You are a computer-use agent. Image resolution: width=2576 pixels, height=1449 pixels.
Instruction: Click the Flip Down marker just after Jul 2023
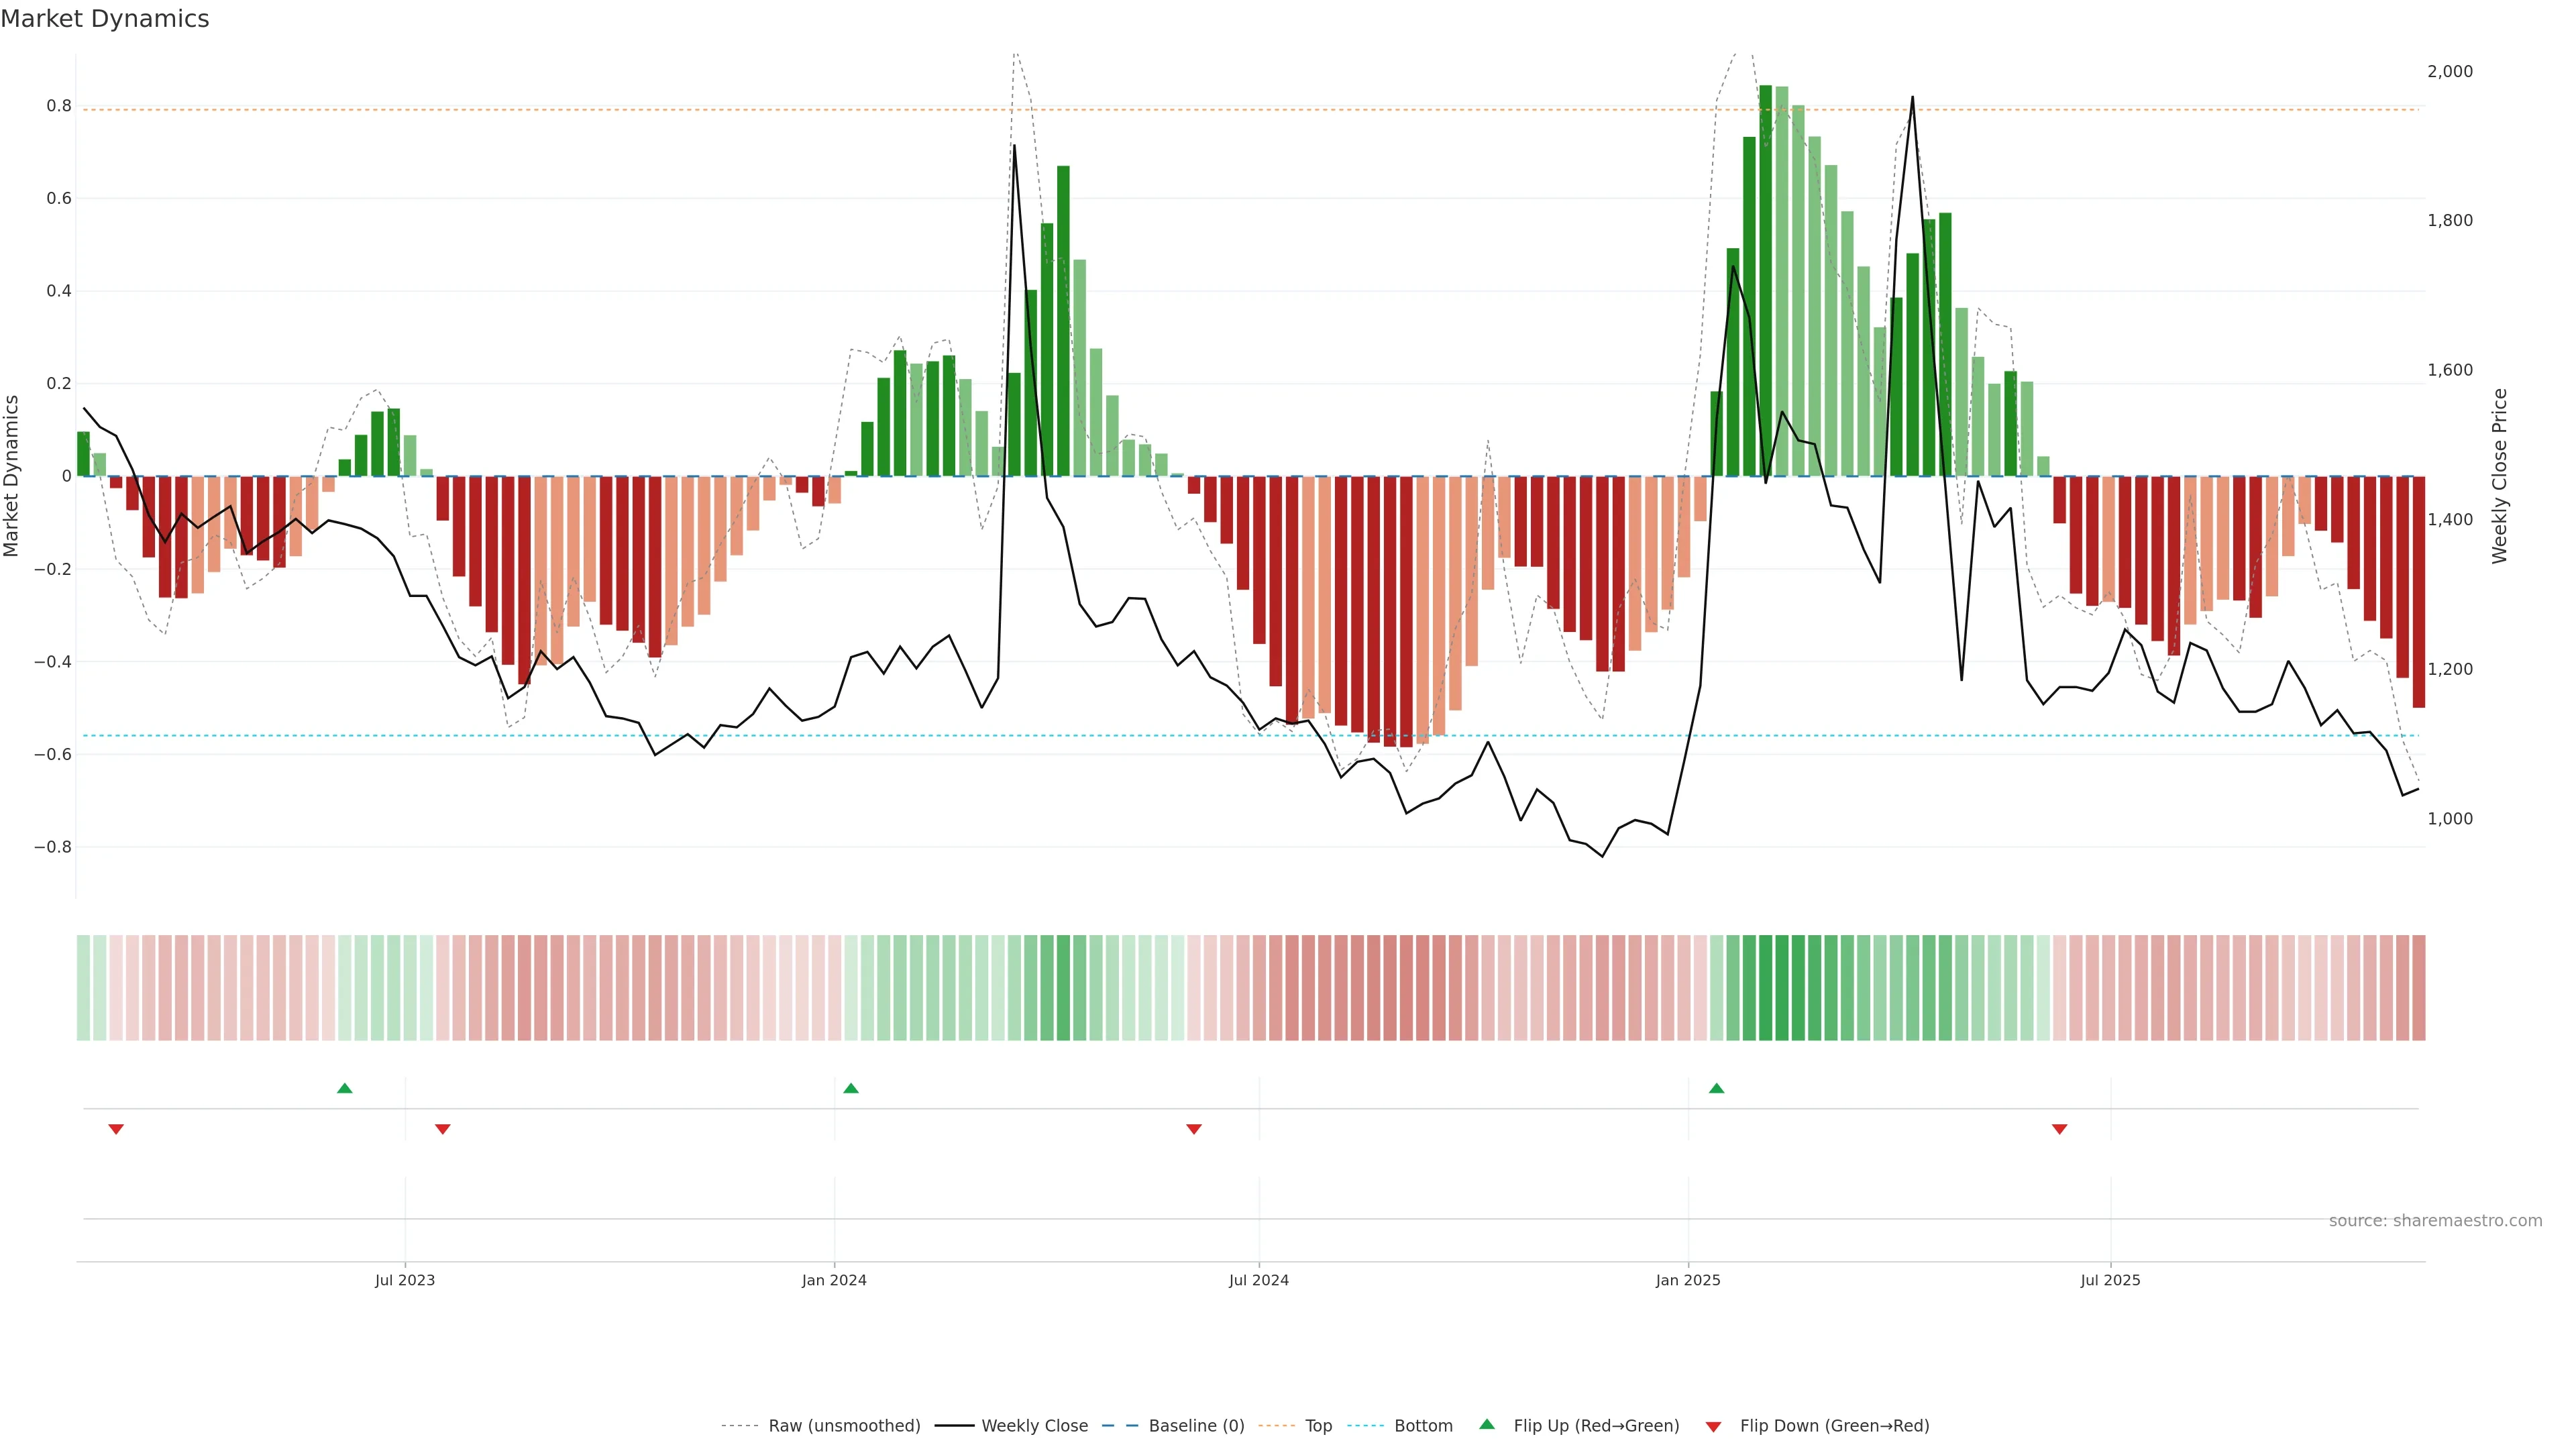(x=443, y=1129)
